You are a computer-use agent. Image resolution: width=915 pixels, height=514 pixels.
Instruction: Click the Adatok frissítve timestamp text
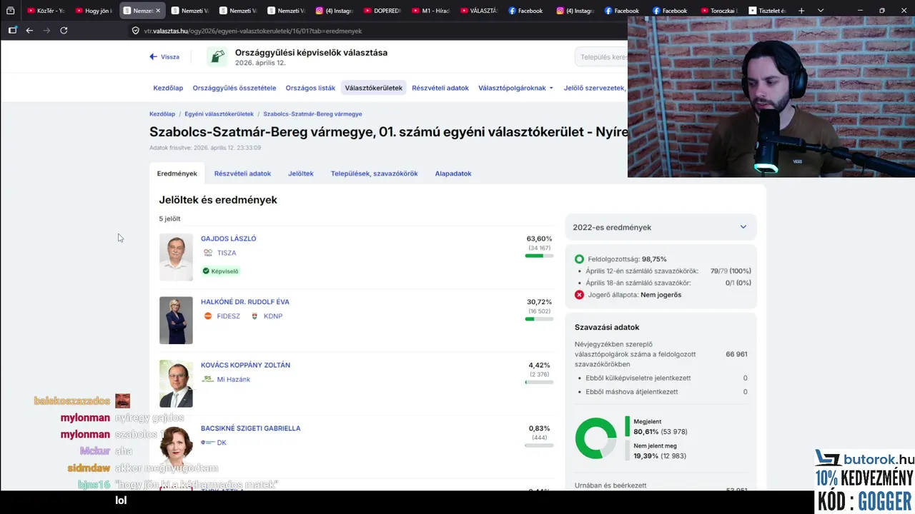click(x=205, y=148)
